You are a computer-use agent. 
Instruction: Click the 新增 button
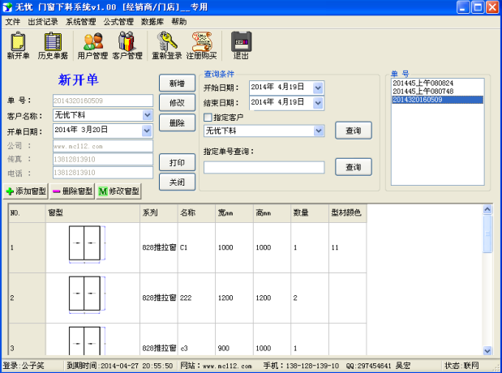[177, 83]
